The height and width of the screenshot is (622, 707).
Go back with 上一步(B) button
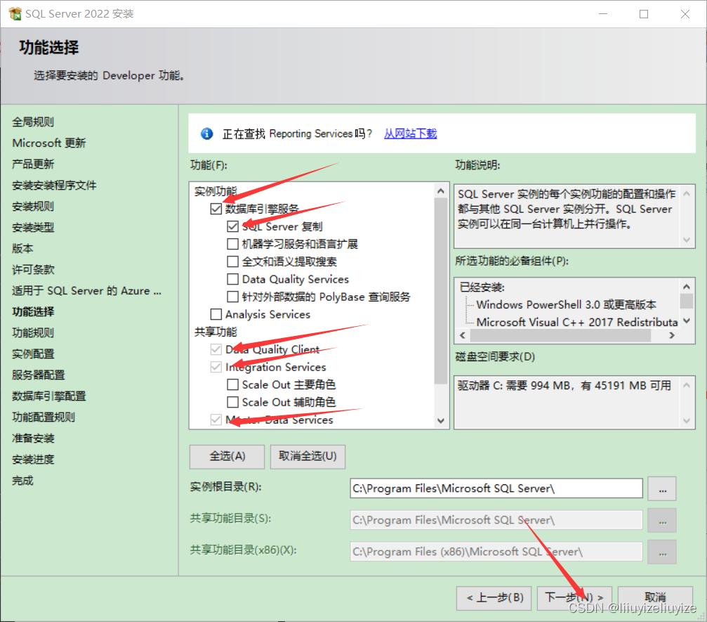point(494,597)
